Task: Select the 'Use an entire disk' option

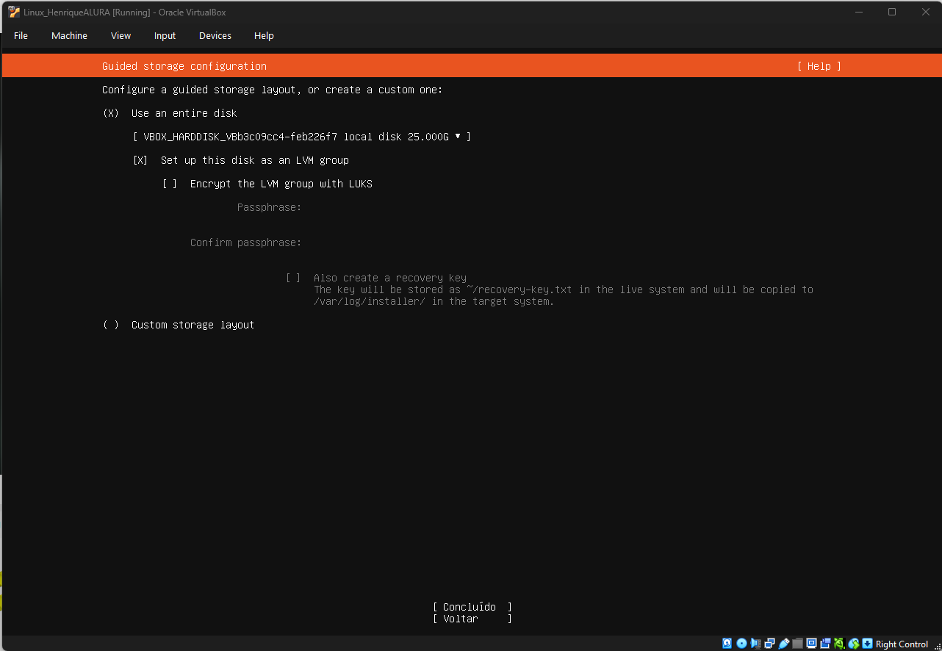Action: point(111,113)
